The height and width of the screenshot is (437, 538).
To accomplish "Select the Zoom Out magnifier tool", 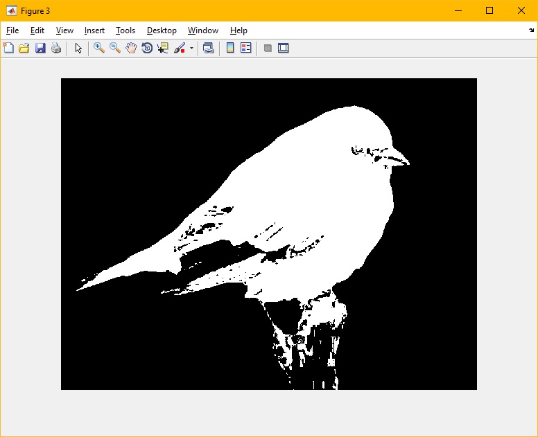I will click(115, 48).
